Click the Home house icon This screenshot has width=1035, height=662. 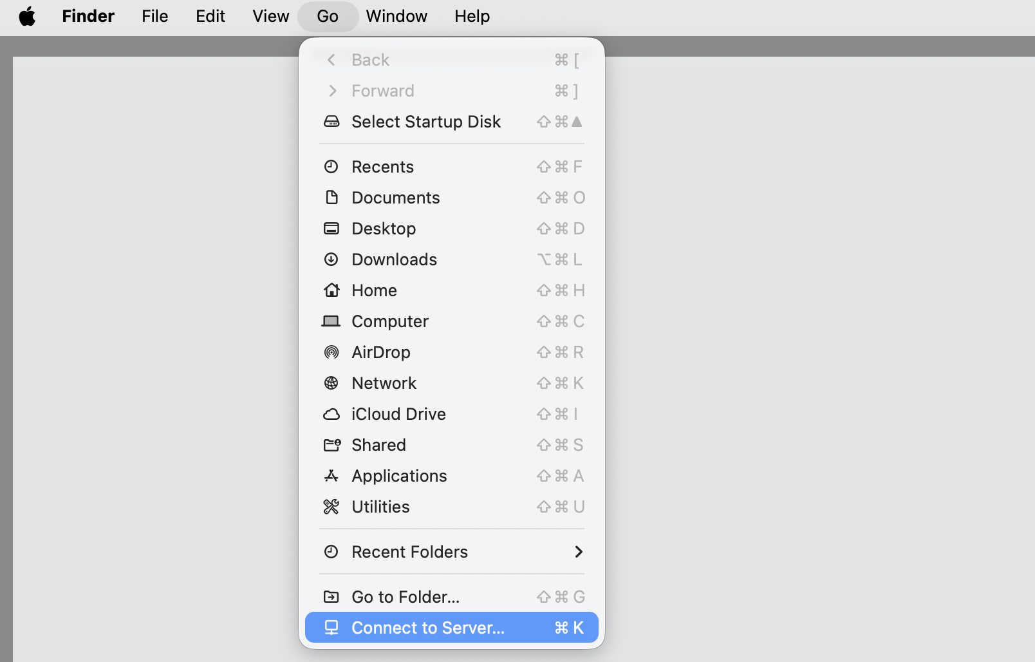(x=331, y=290)
